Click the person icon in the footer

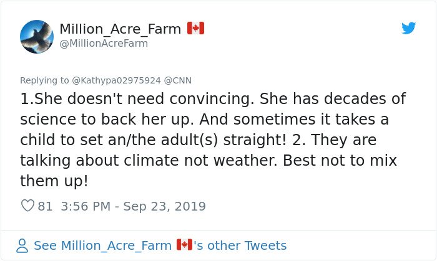22,245
